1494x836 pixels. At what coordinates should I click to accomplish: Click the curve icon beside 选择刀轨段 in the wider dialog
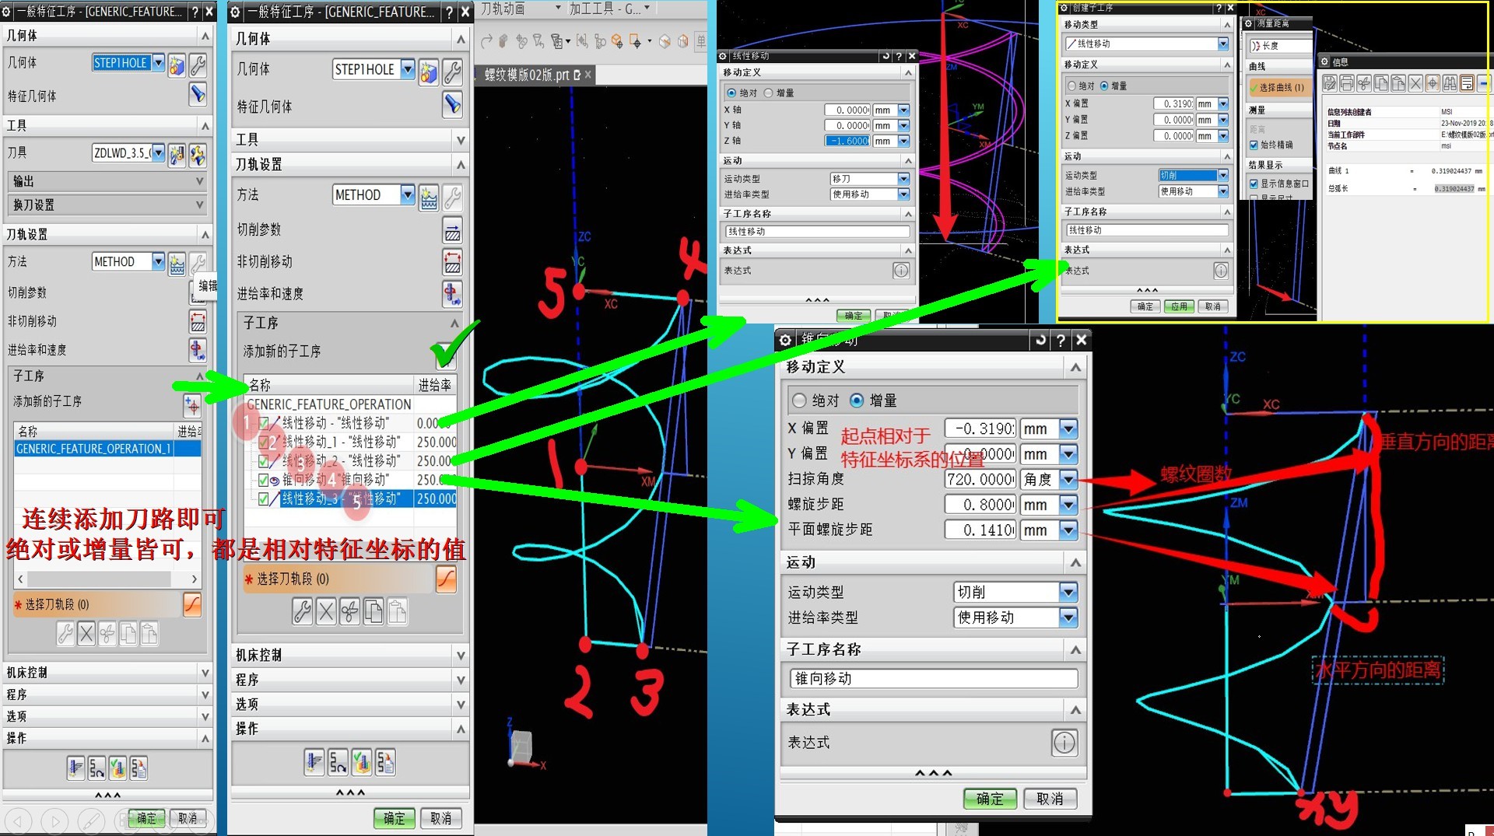coord(446,579)
